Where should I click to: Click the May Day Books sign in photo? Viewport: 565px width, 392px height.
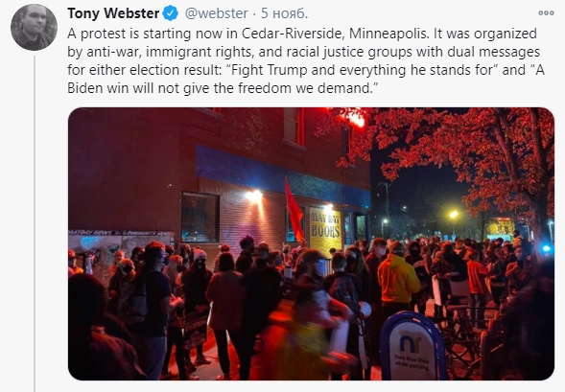[x=325, y=229]
